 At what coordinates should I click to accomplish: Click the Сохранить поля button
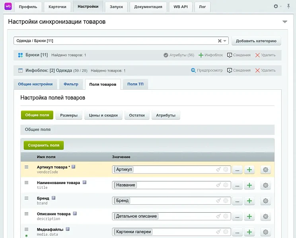pos(44,145)
